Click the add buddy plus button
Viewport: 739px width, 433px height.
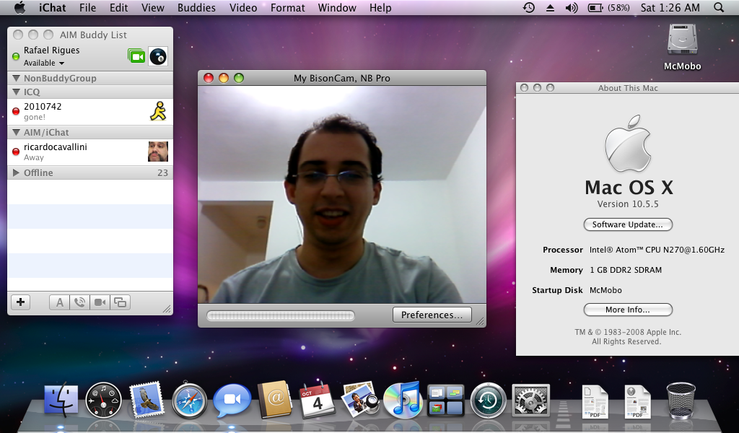coord(21,302)
